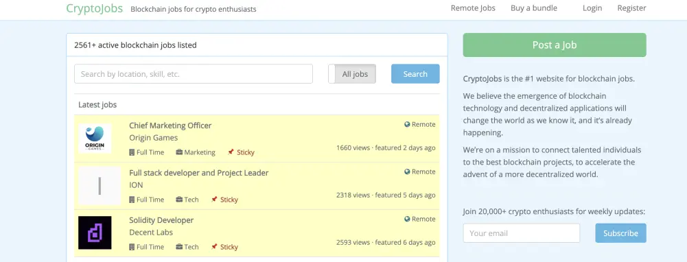Viewport: 687px width, 262px height.
Task: Click Sticky label in Decent Labs row
Action: 229,247
